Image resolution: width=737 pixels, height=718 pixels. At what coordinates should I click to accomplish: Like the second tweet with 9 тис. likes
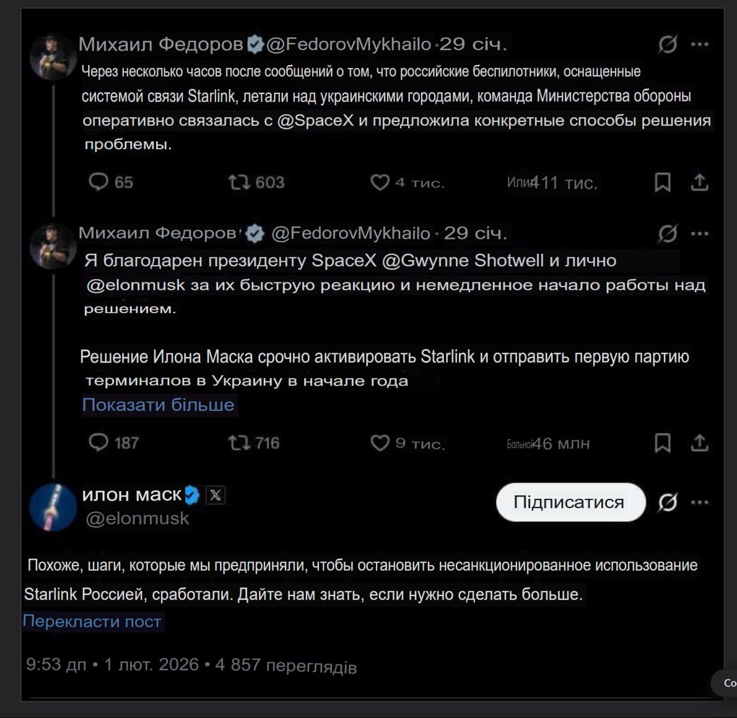tap(380, 443)
